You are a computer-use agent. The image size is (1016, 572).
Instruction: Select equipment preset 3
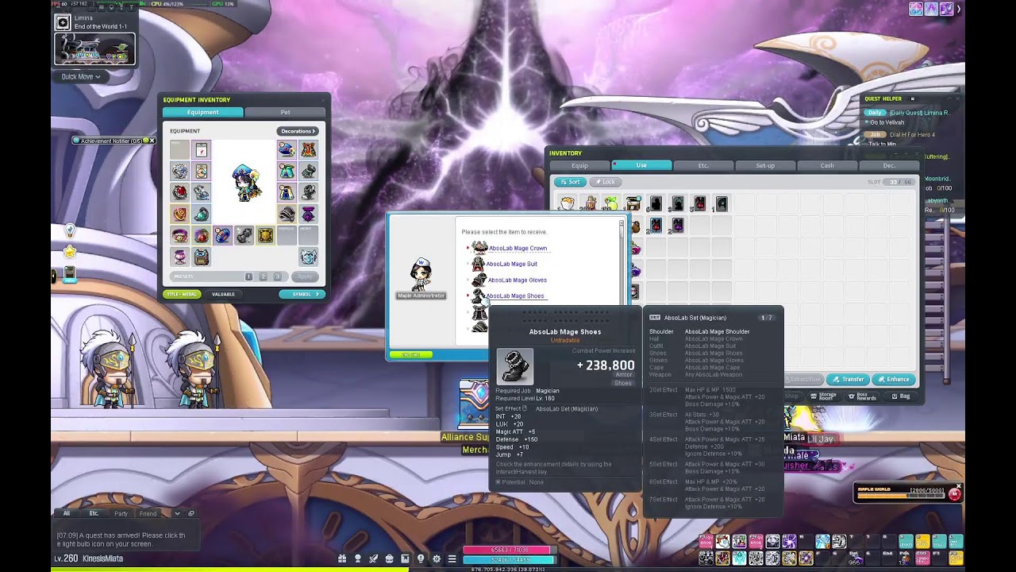(x=277, y=276)
